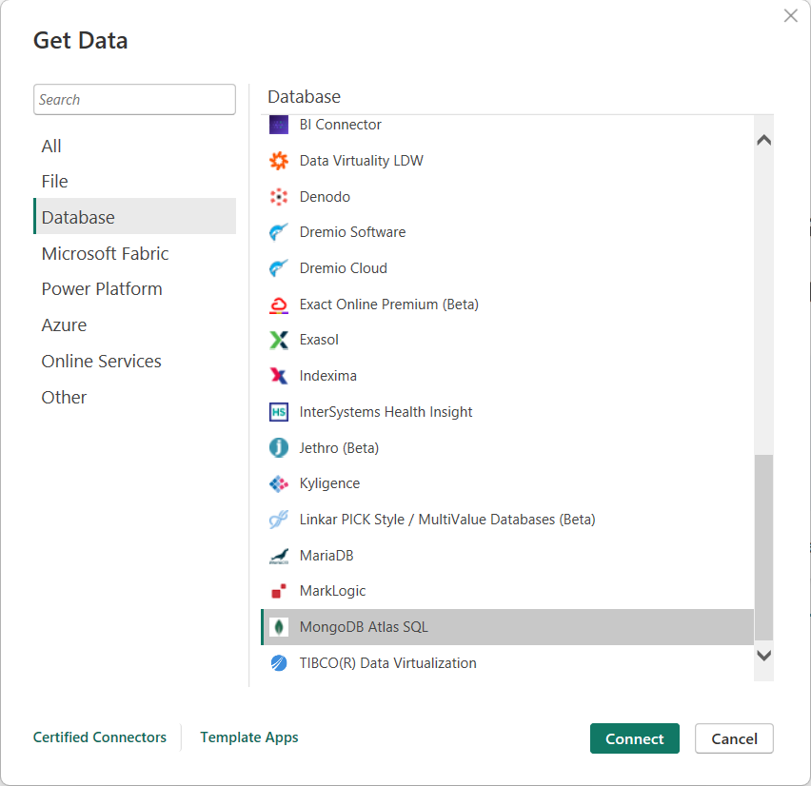Click the scrollbar down arrow
This screenshot has height=786, width=811.
[x=763, y=656]
